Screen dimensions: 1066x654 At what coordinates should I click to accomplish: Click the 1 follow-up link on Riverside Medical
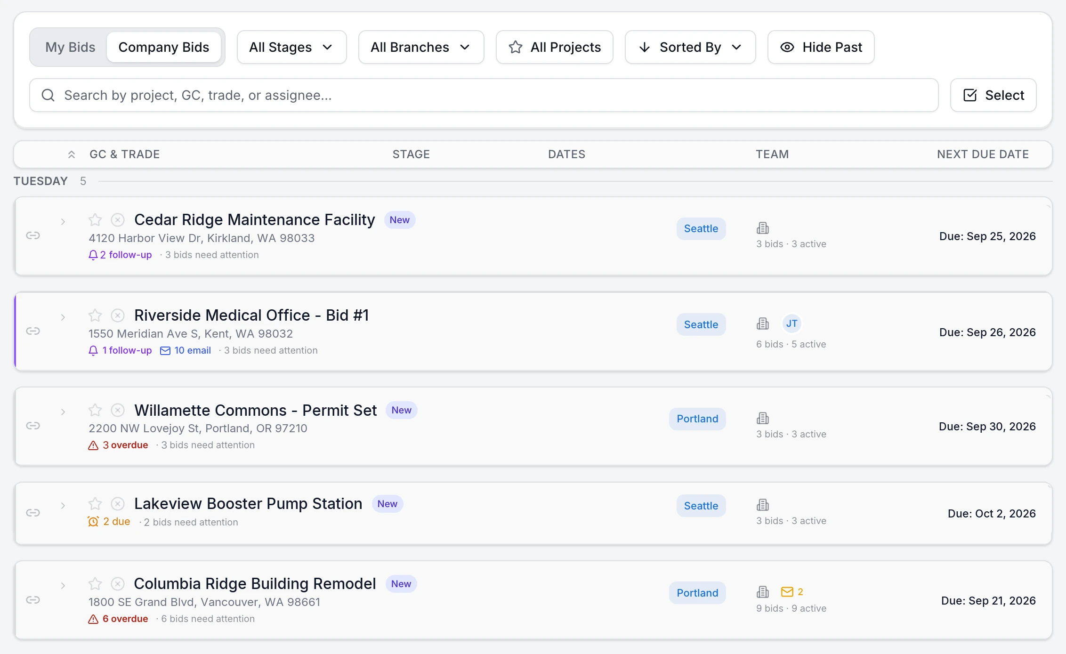pyautogui.click(x=120, y=350)
